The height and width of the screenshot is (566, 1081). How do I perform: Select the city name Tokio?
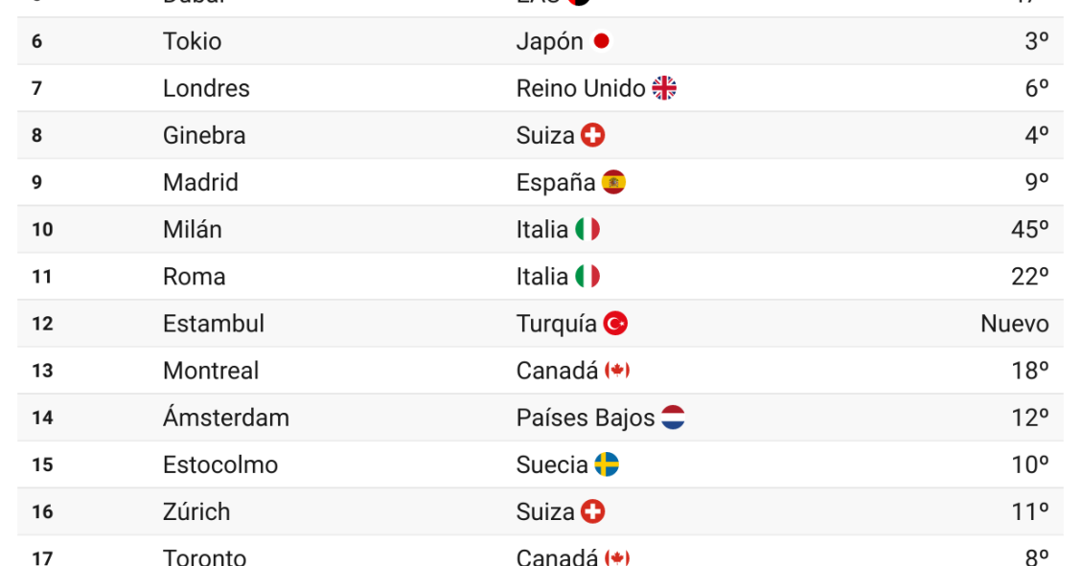(x=193, y=41)
